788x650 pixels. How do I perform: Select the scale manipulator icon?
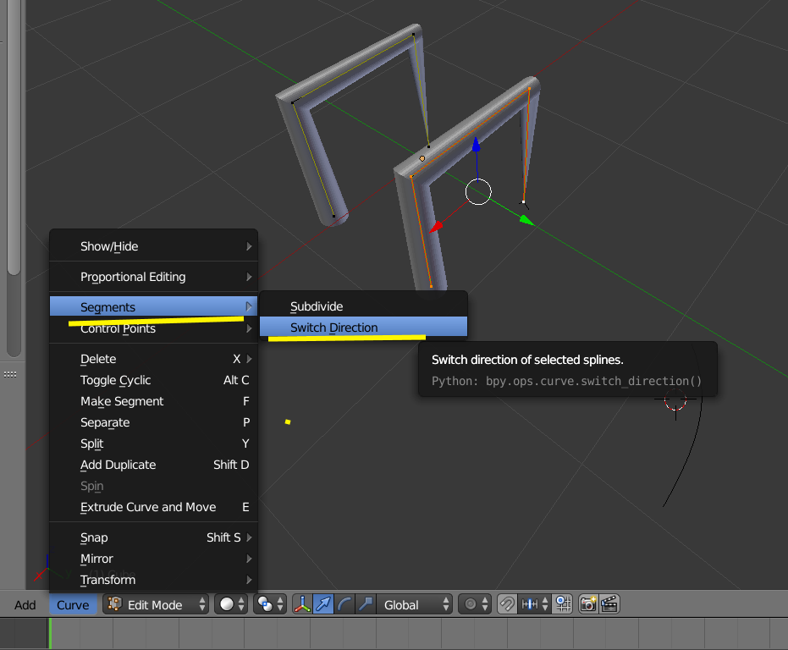tap(366, 604)
